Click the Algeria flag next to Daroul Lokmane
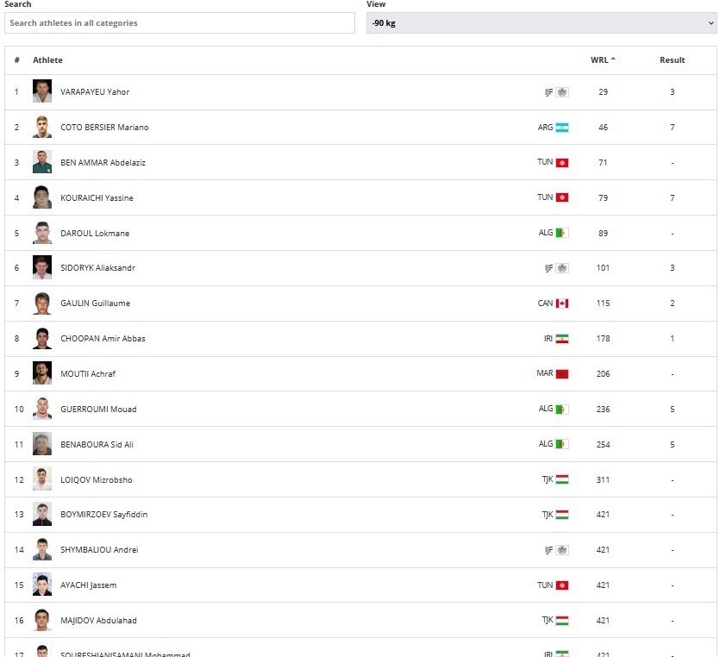 562,233
